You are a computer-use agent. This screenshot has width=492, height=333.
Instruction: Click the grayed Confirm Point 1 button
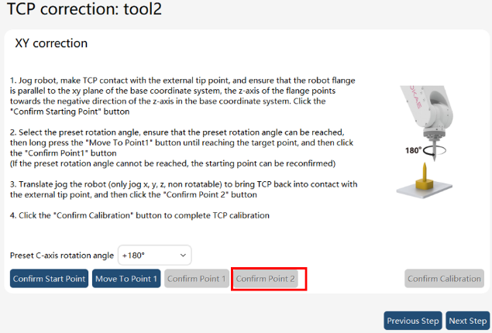(x=197, y=279)
